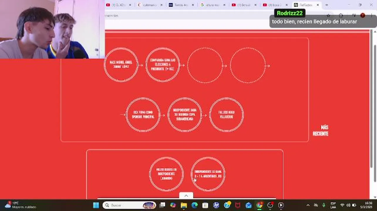The height and width of the screenshot is (211, 377).
Task: Open the Chrome profile avatar
Action: coord(363,16)
